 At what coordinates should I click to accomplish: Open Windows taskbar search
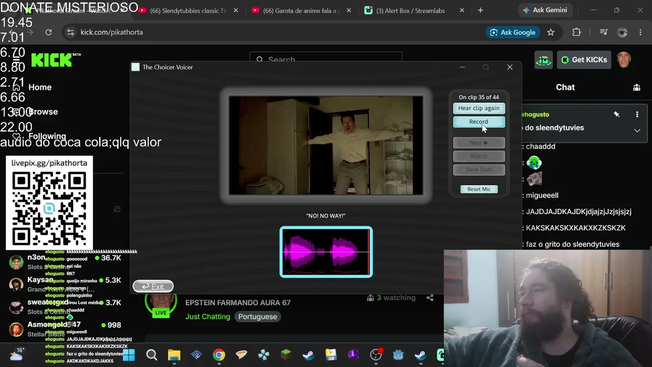[x=151, y=355]
